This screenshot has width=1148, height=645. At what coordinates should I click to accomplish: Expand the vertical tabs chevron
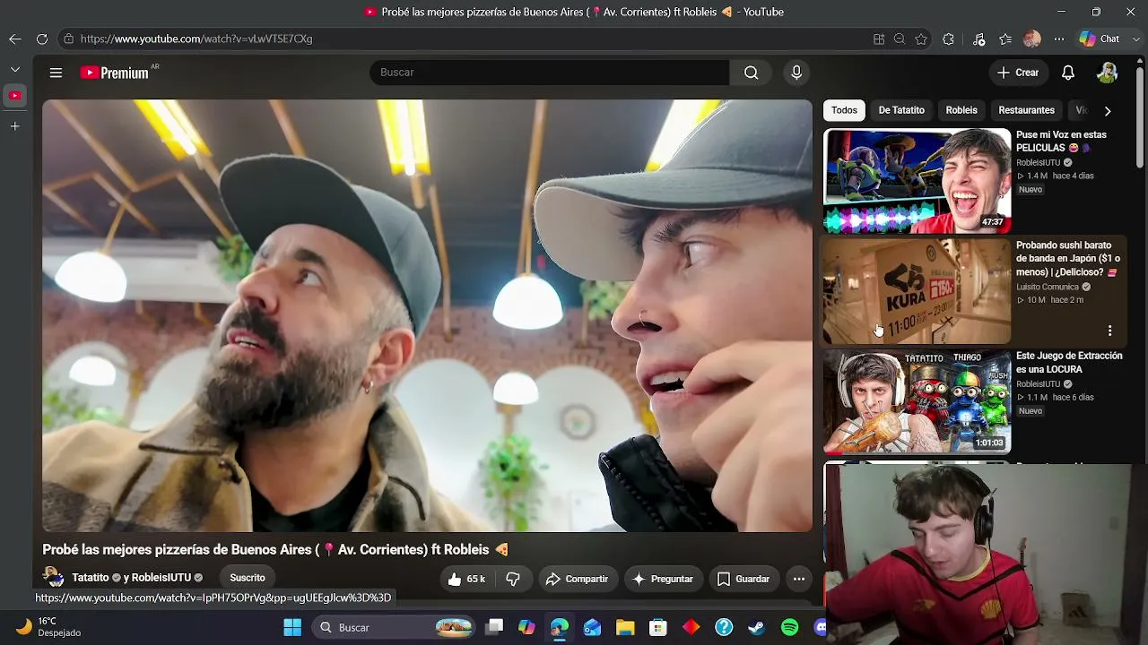[x=15, y=69]
